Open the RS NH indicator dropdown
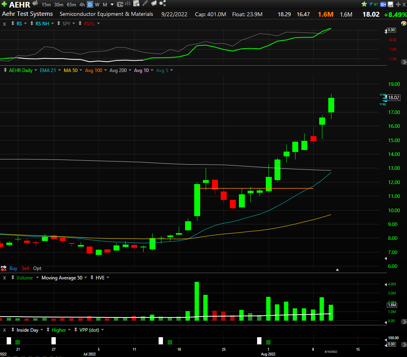This screenshot has height=357, width=407. tap(53, 23)
